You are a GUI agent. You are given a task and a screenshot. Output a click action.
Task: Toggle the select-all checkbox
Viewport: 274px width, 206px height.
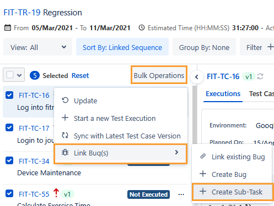pos(10,75)
